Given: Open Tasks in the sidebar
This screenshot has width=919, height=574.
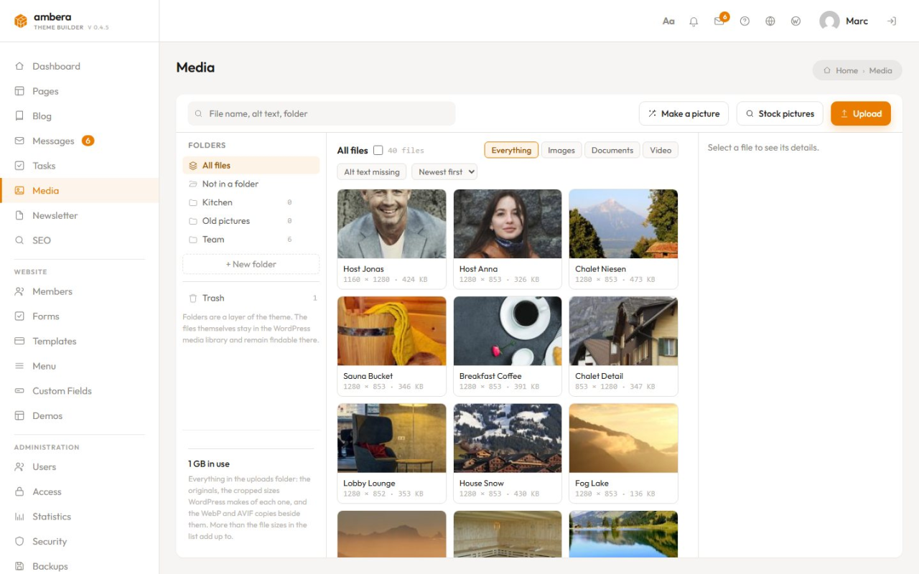Looking at the screenshot, I should pyautogui.click(x=79, y=166).
